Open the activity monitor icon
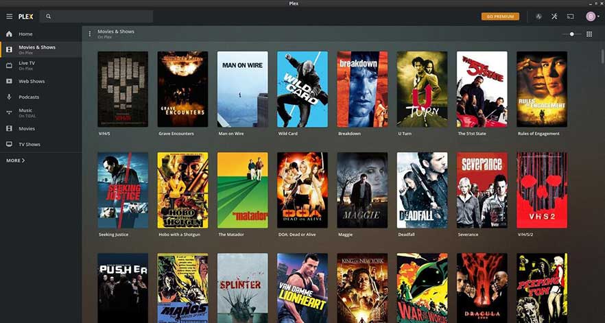The height and width of the screenshot is (323, 605). (x=539, y=16)
